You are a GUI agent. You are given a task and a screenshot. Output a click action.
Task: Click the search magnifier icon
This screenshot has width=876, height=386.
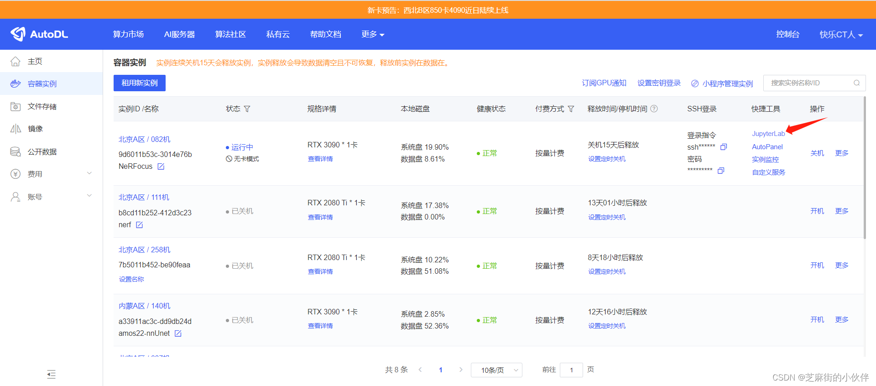[856, 83]
